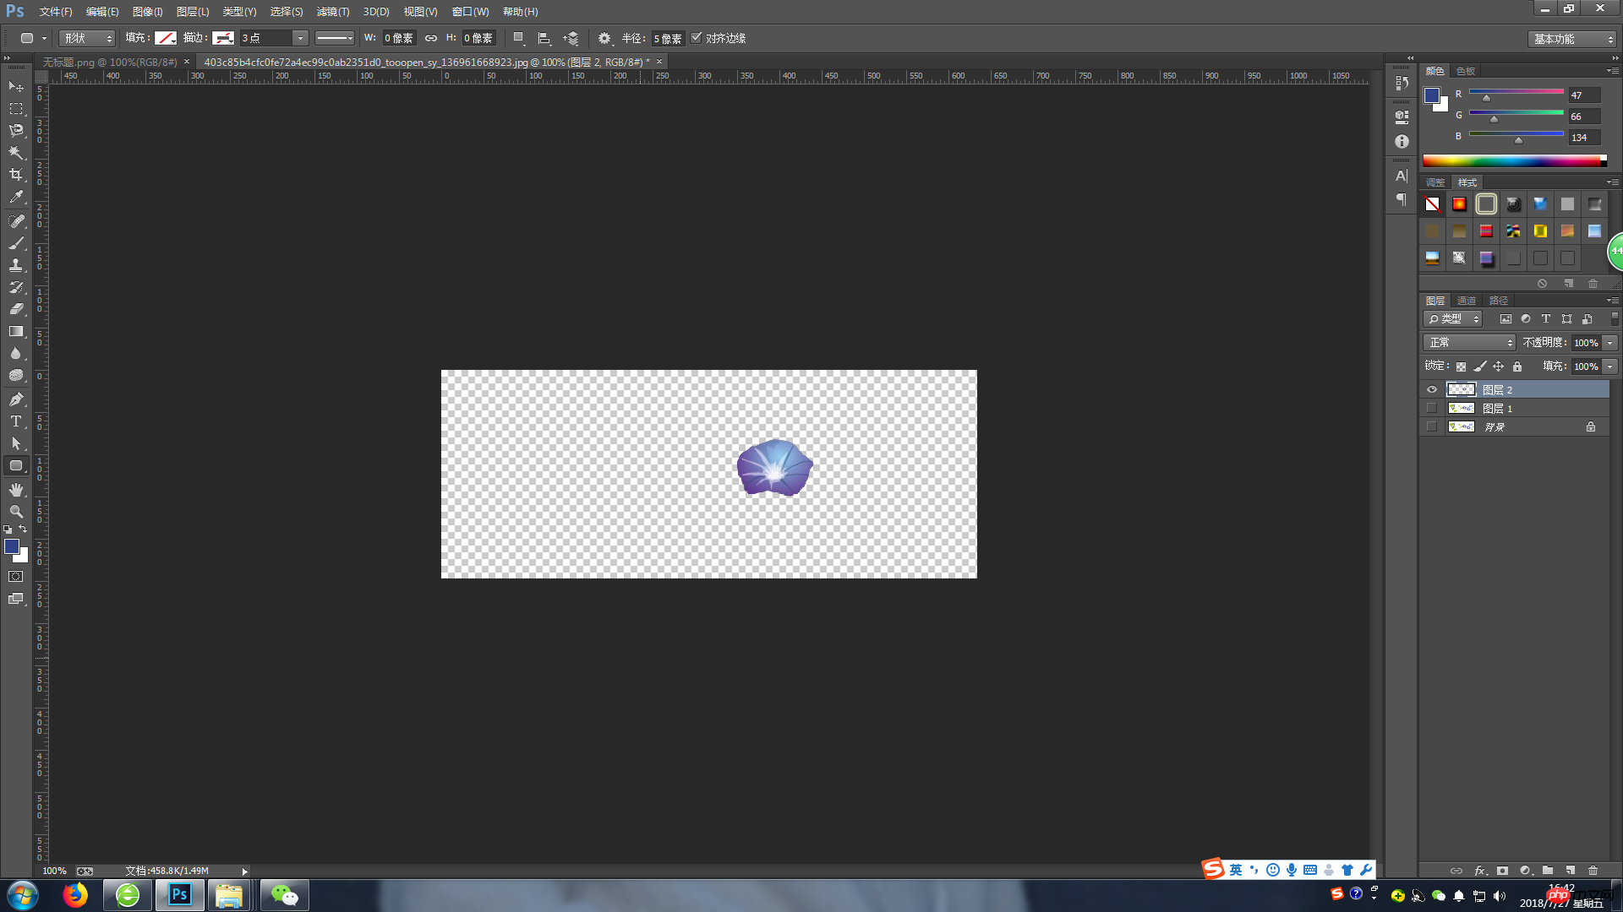Open the 编辑 menu

pyautogui.click(x=101, y=11)
